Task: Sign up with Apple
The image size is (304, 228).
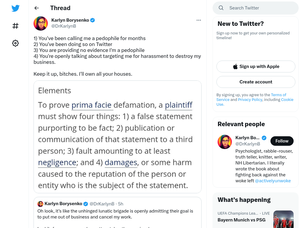Action: [256, 66]
